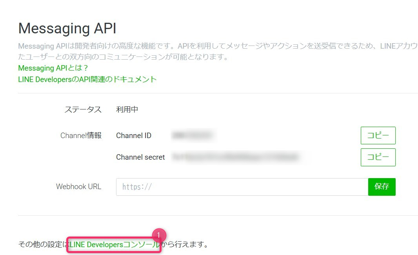Screen dimensions: 418x255
Task: Save the Webhook URL with 保存
Action: 382,187
